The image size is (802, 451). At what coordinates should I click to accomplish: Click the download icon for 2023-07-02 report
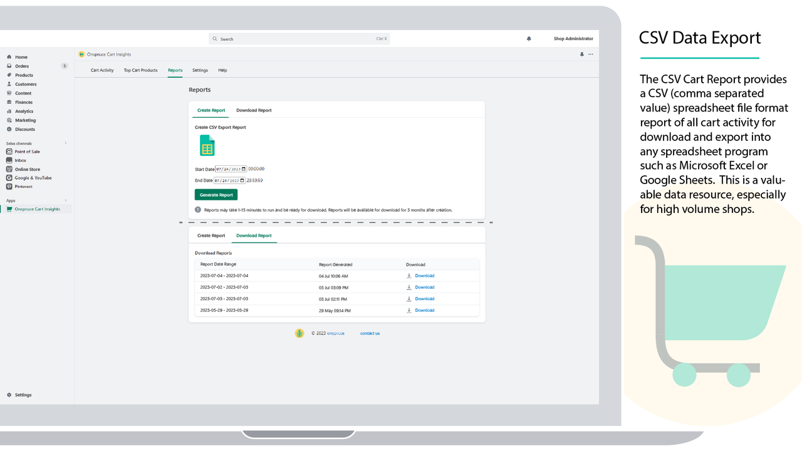pyautogui.click(x=409, y=288)
